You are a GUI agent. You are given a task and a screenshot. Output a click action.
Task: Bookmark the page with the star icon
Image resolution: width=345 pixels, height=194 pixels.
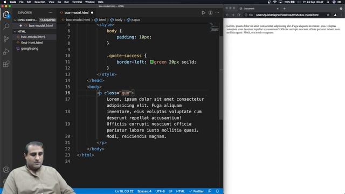point(328,15)
